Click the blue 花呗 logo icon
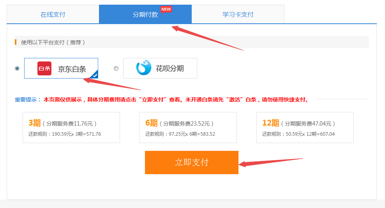The image size is (385, 208). [x=144, y=67]
